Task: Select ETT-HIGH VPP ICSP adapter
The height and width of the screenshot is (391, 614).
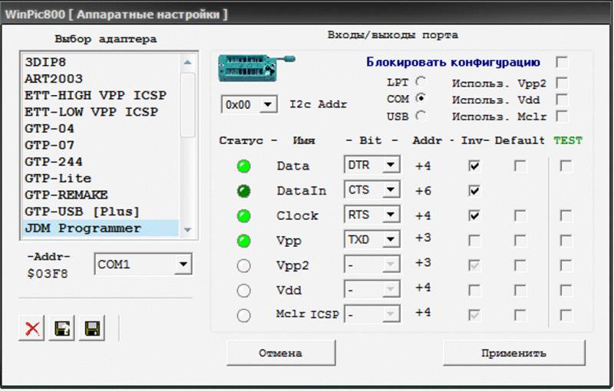Action: (101, 95)
